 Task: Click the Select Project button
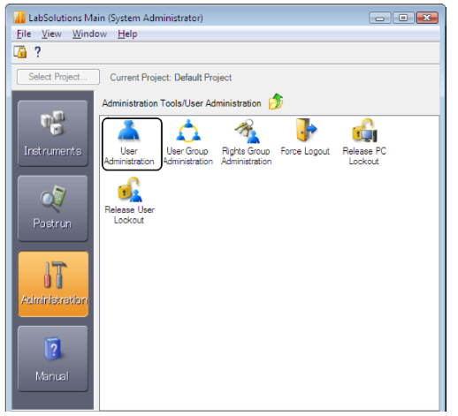coord(58,77)
